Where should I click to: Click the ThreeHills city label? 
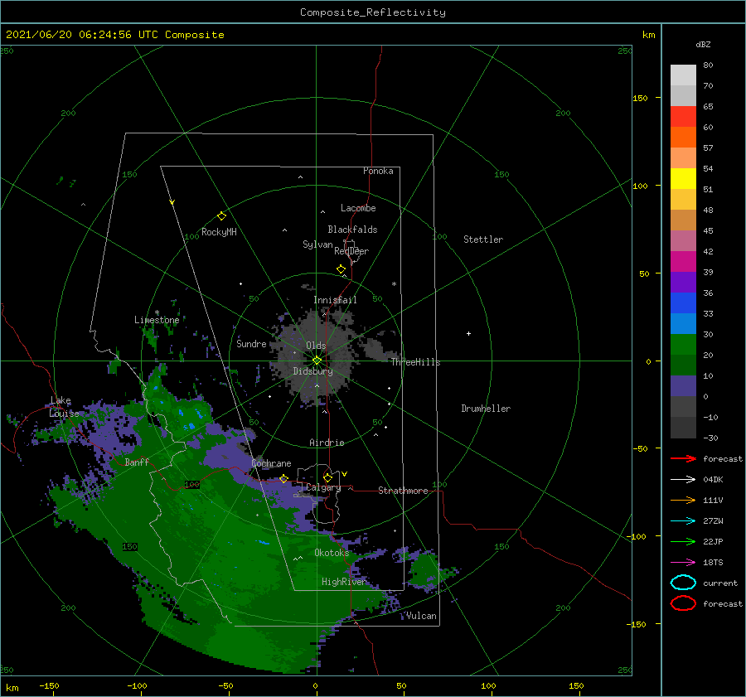(x=416, y=362)
